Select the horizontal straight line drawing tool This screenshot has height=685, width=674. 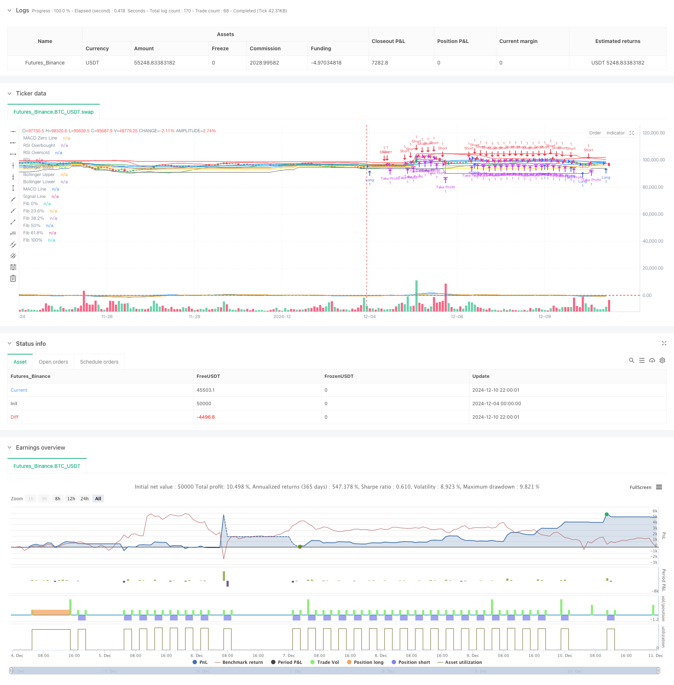point(13,131)
